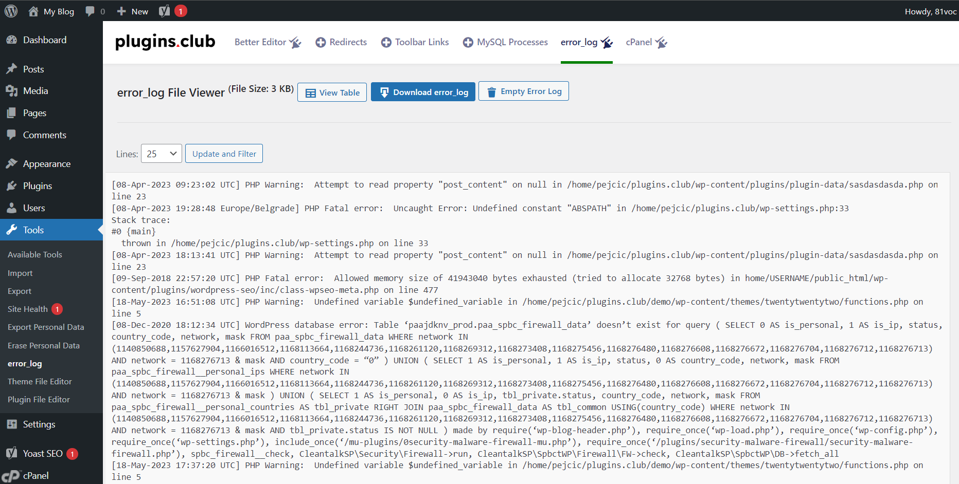The width and height of the screenshot is (959, 484).
Task: Click Update and Filter button
Action: (224, 154)
